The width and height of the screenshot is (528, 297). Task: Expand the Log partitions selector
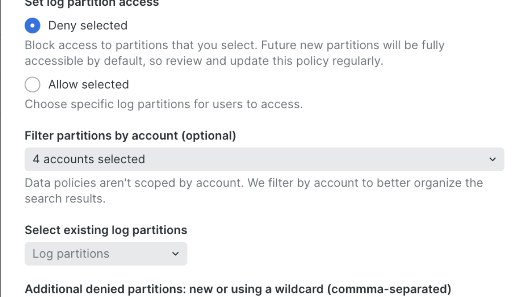pos(106,254)
